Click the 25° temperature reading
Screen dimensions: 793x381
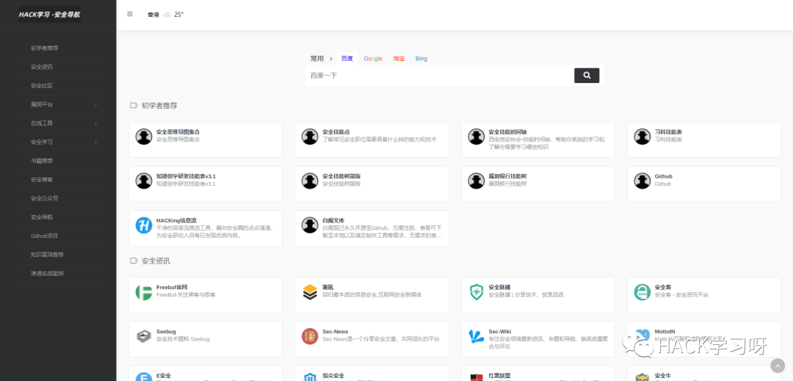[178, 15]
